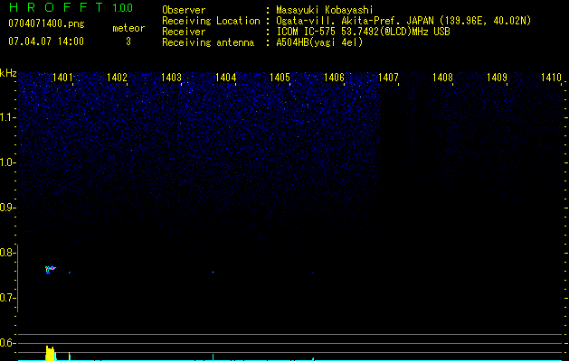Click the 1402 time axis marker
Viewport: 569px width, 361px height.
click(x=117, y=78)
